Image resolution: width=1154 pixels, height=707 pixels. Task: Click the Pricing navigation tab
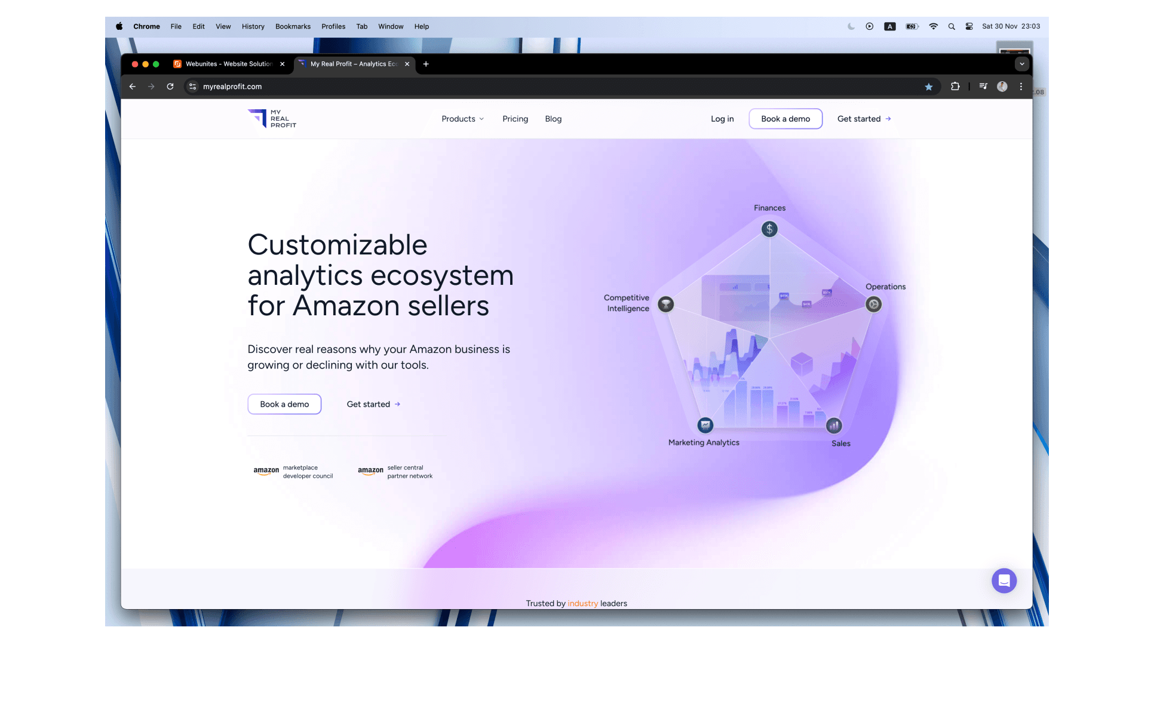coord(514,119)
